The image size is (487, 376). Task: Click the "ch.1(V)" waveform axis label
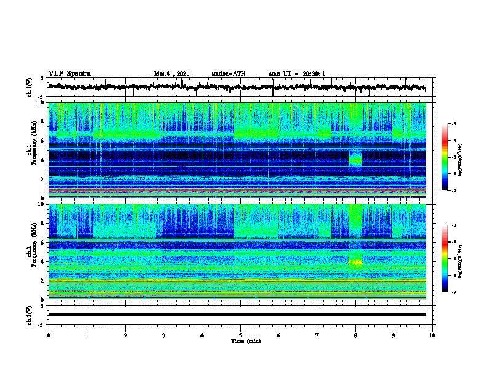tap(29, 87)
